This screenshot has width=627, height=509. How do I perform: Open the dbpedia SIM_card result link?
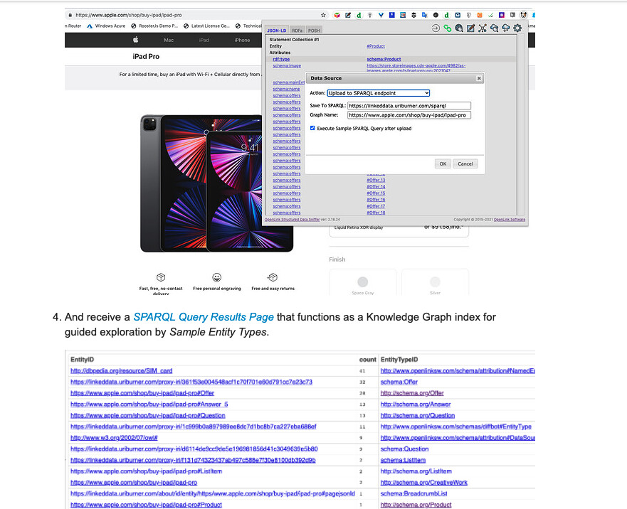tap(122, 371)
